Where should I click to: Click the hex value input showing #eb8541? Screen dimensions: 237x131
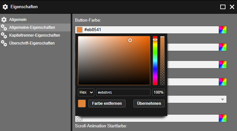(x=123, y=92)
